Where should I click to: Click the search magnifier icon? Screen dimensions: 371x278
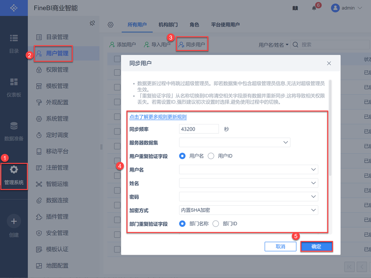[x=295, y=45]
